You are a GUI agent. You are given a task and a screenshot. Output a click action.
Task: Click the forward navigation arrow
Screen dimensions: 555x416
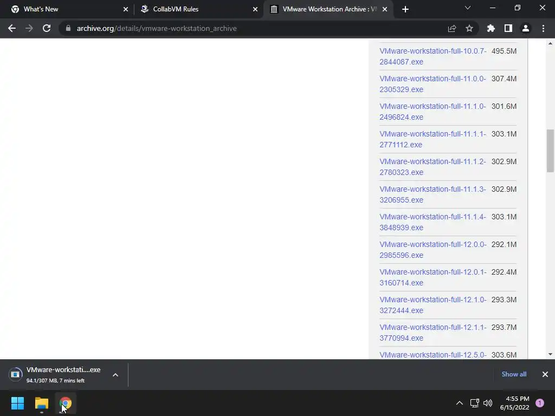coord(29,28)
